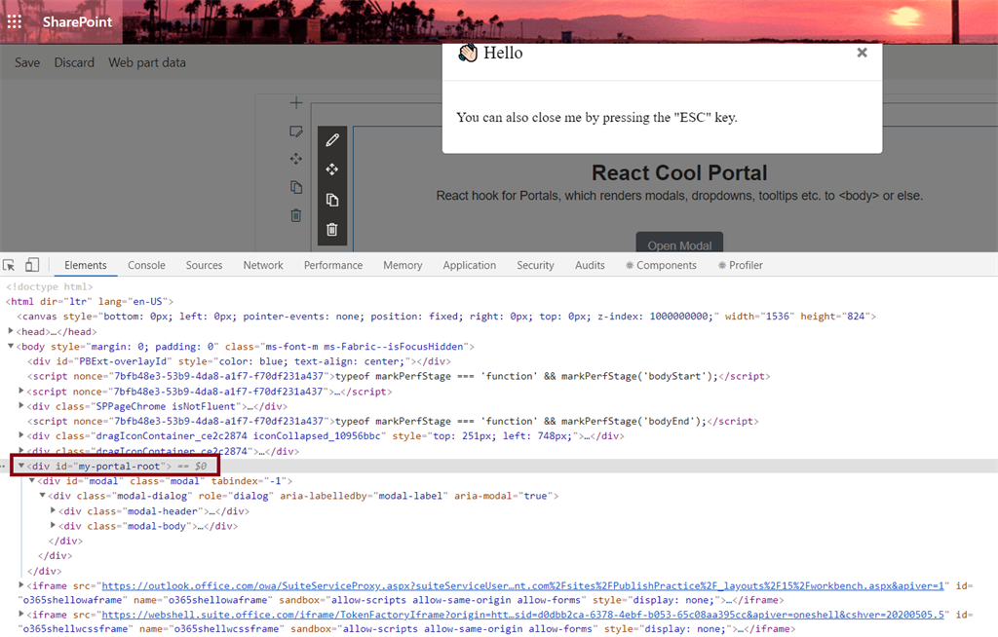Duplicate web part from the dark toolbar
The width and height of the screenshot is (998, 637).
pyautogui.click(x=332, y=199)
